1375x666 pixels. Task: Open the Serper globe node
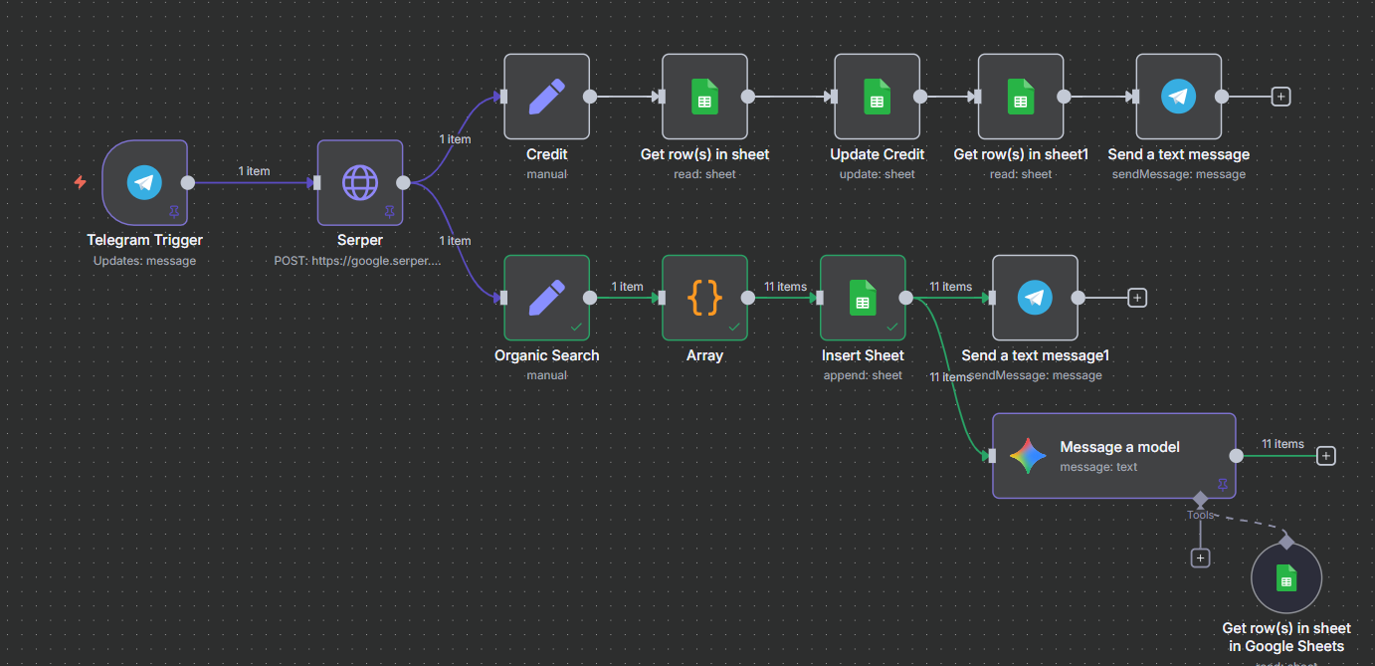pos(359,182)
